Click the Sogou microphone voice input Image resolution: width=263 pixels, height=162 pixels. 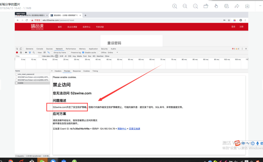[x=258, y=144]
